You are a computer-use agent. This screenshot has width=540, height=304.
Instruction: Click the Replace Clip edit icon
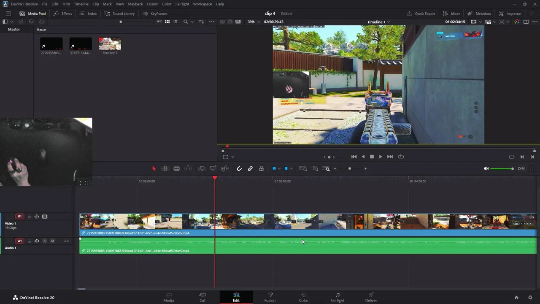coord(224,168)
